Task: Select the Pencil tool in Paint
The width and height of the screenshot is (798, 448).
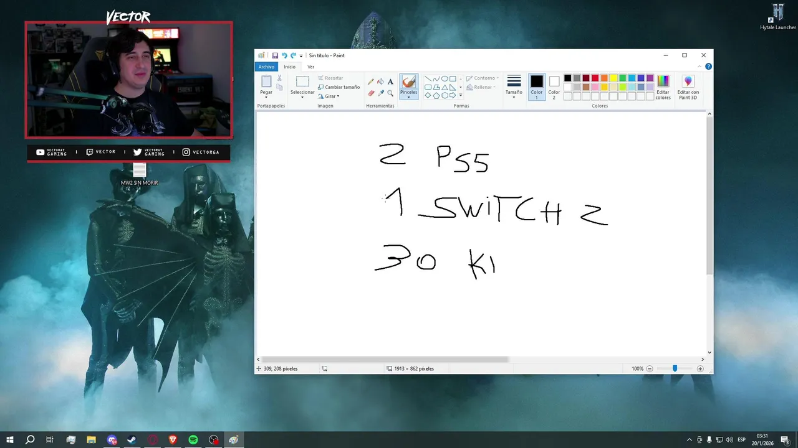Action: [371, 82]
